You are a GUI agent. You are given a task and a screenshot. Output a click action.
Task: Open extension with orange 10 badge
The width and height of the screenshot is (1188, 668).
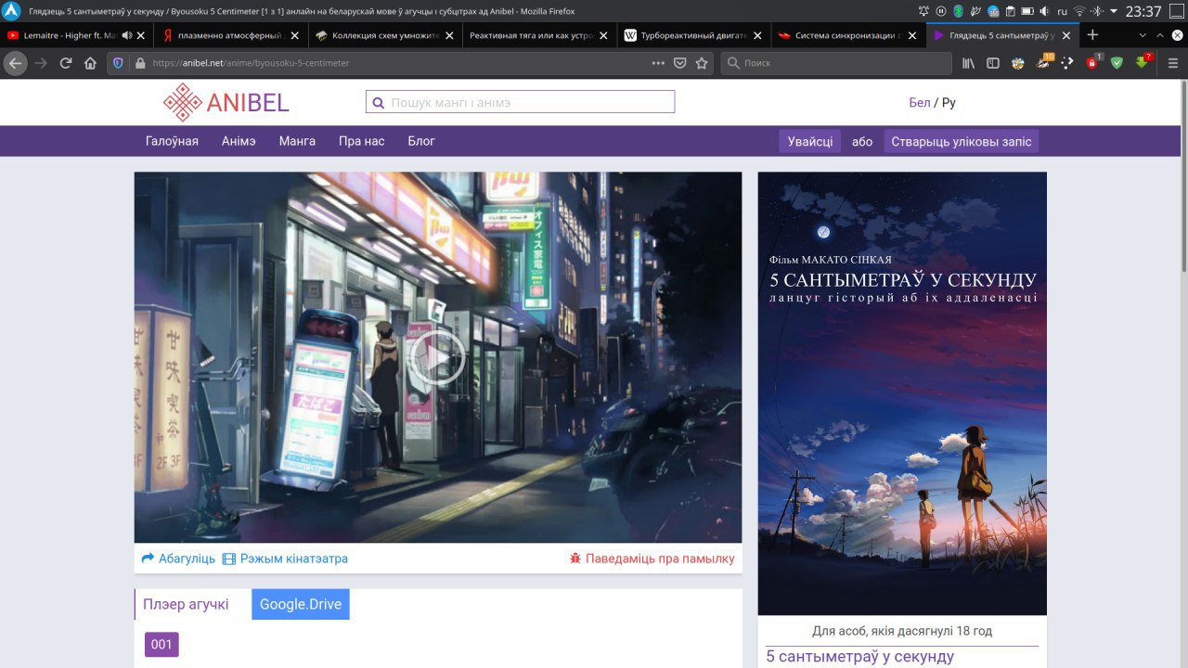(1044, 63)
